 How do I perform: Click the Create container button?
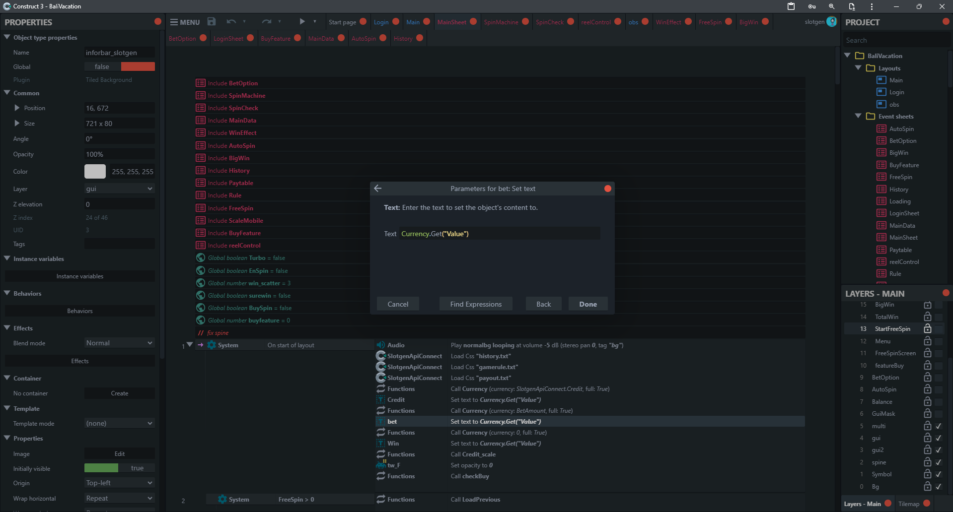click(120, 393)
